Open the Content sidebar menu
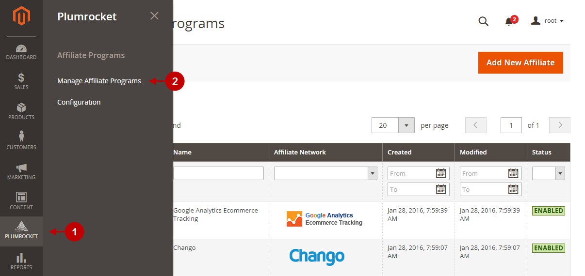 (21, 201)
